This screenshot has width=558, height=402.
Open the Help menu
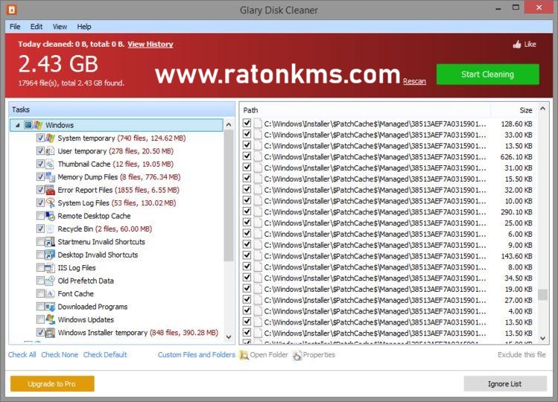click(x=84, y=27)
